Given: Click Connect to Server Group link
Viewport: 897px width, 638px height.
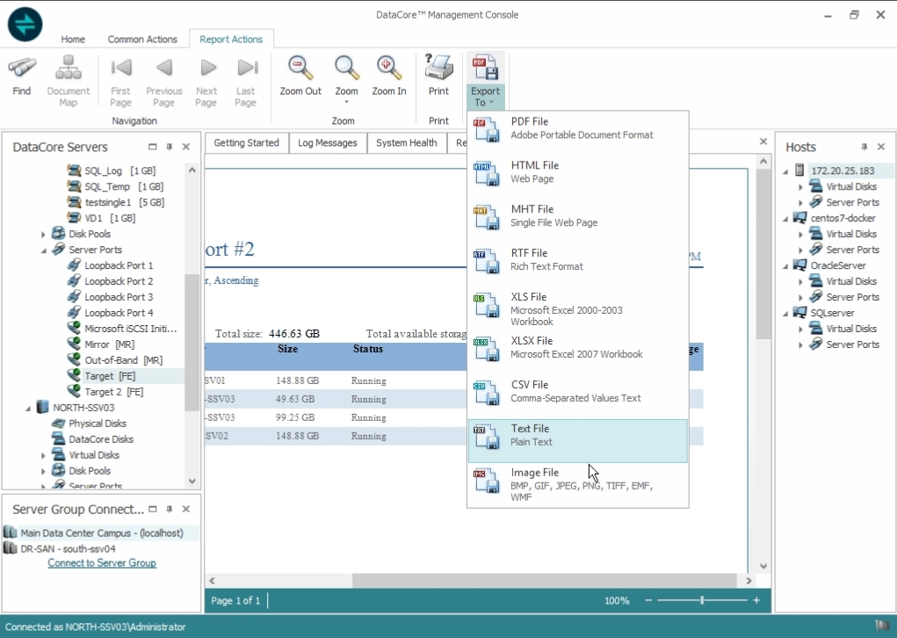Looking at the screenshot, I should (102, 563).
